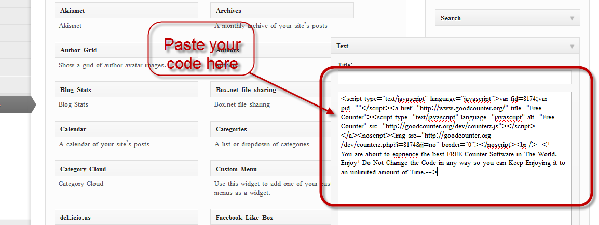
Task: Click the 'Blog Stats' description text
Action: (73, 104)
